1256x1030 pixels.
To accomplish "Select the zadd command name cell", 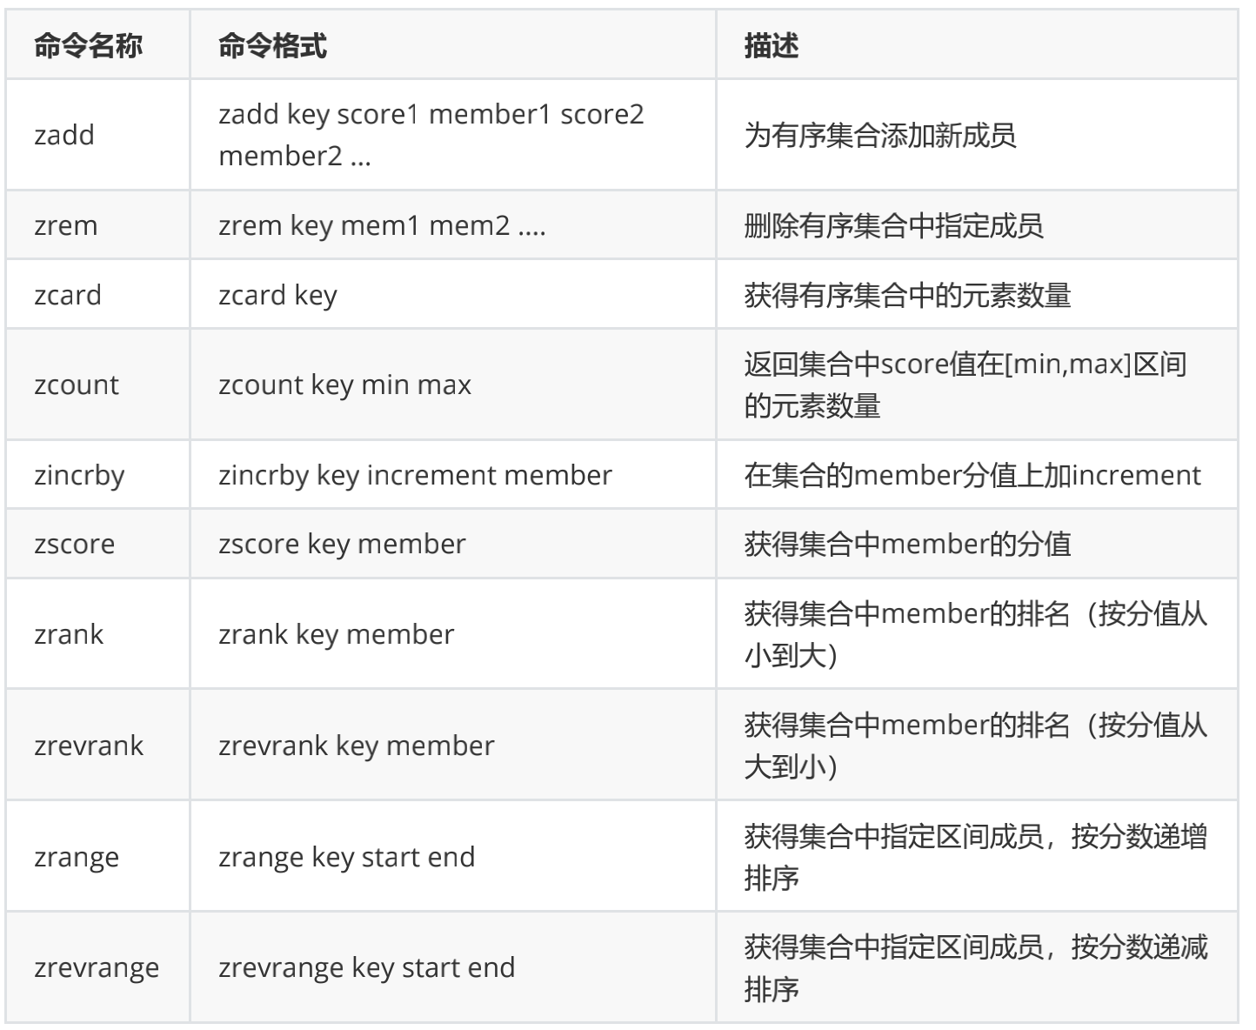I will 97,135.
